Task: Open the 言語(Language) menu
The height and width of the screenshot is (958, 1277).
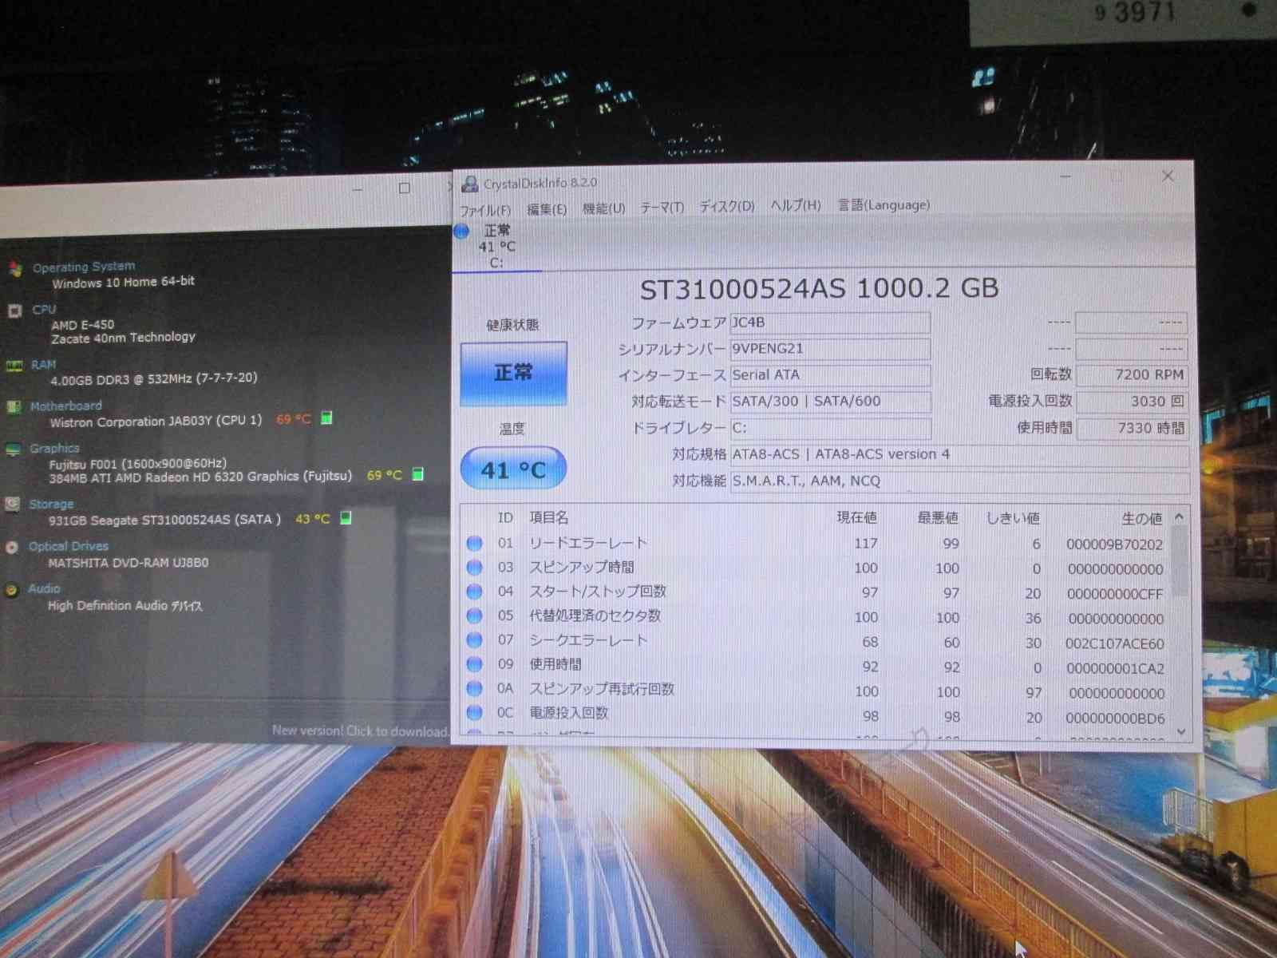Action: click(x=884, y=205)
